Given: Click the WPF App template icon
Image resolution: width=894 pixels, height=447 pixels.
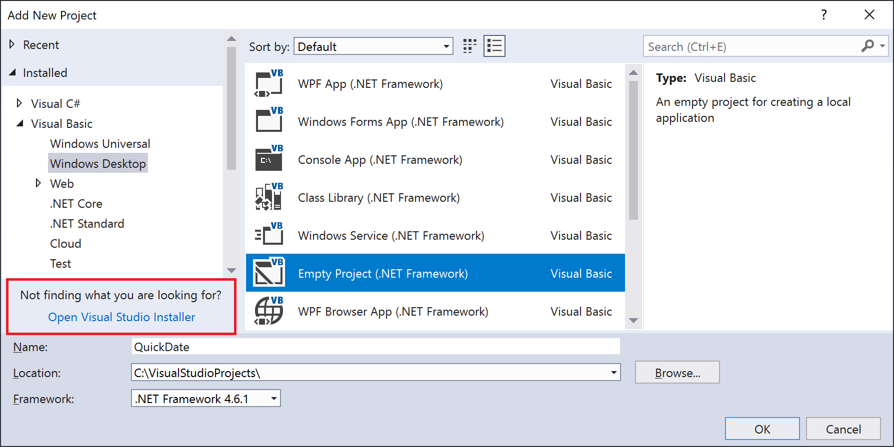Looking at the screenshot, I should tap(269, 83).
